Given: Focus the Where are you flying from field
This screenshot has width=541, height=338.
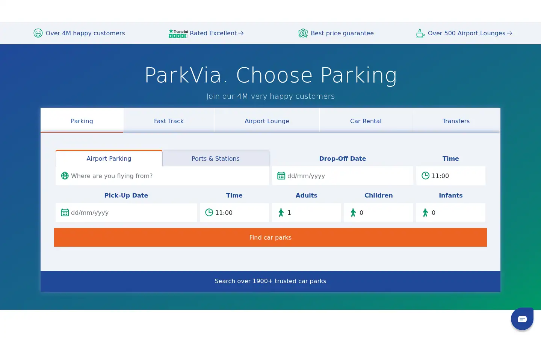Looking at the screenshot, I should click(x=162, y=176).
